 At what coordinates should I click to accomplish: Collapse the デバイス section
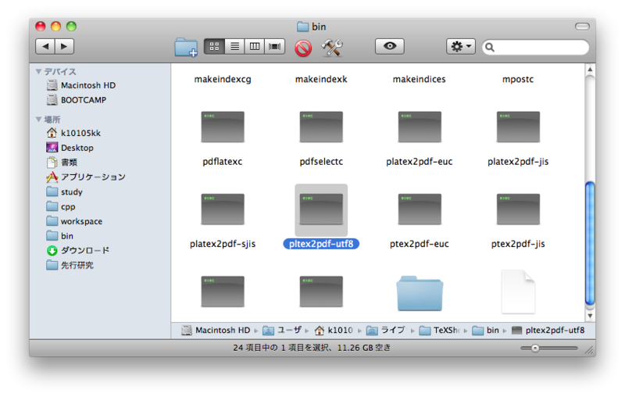tap(38, 72)
